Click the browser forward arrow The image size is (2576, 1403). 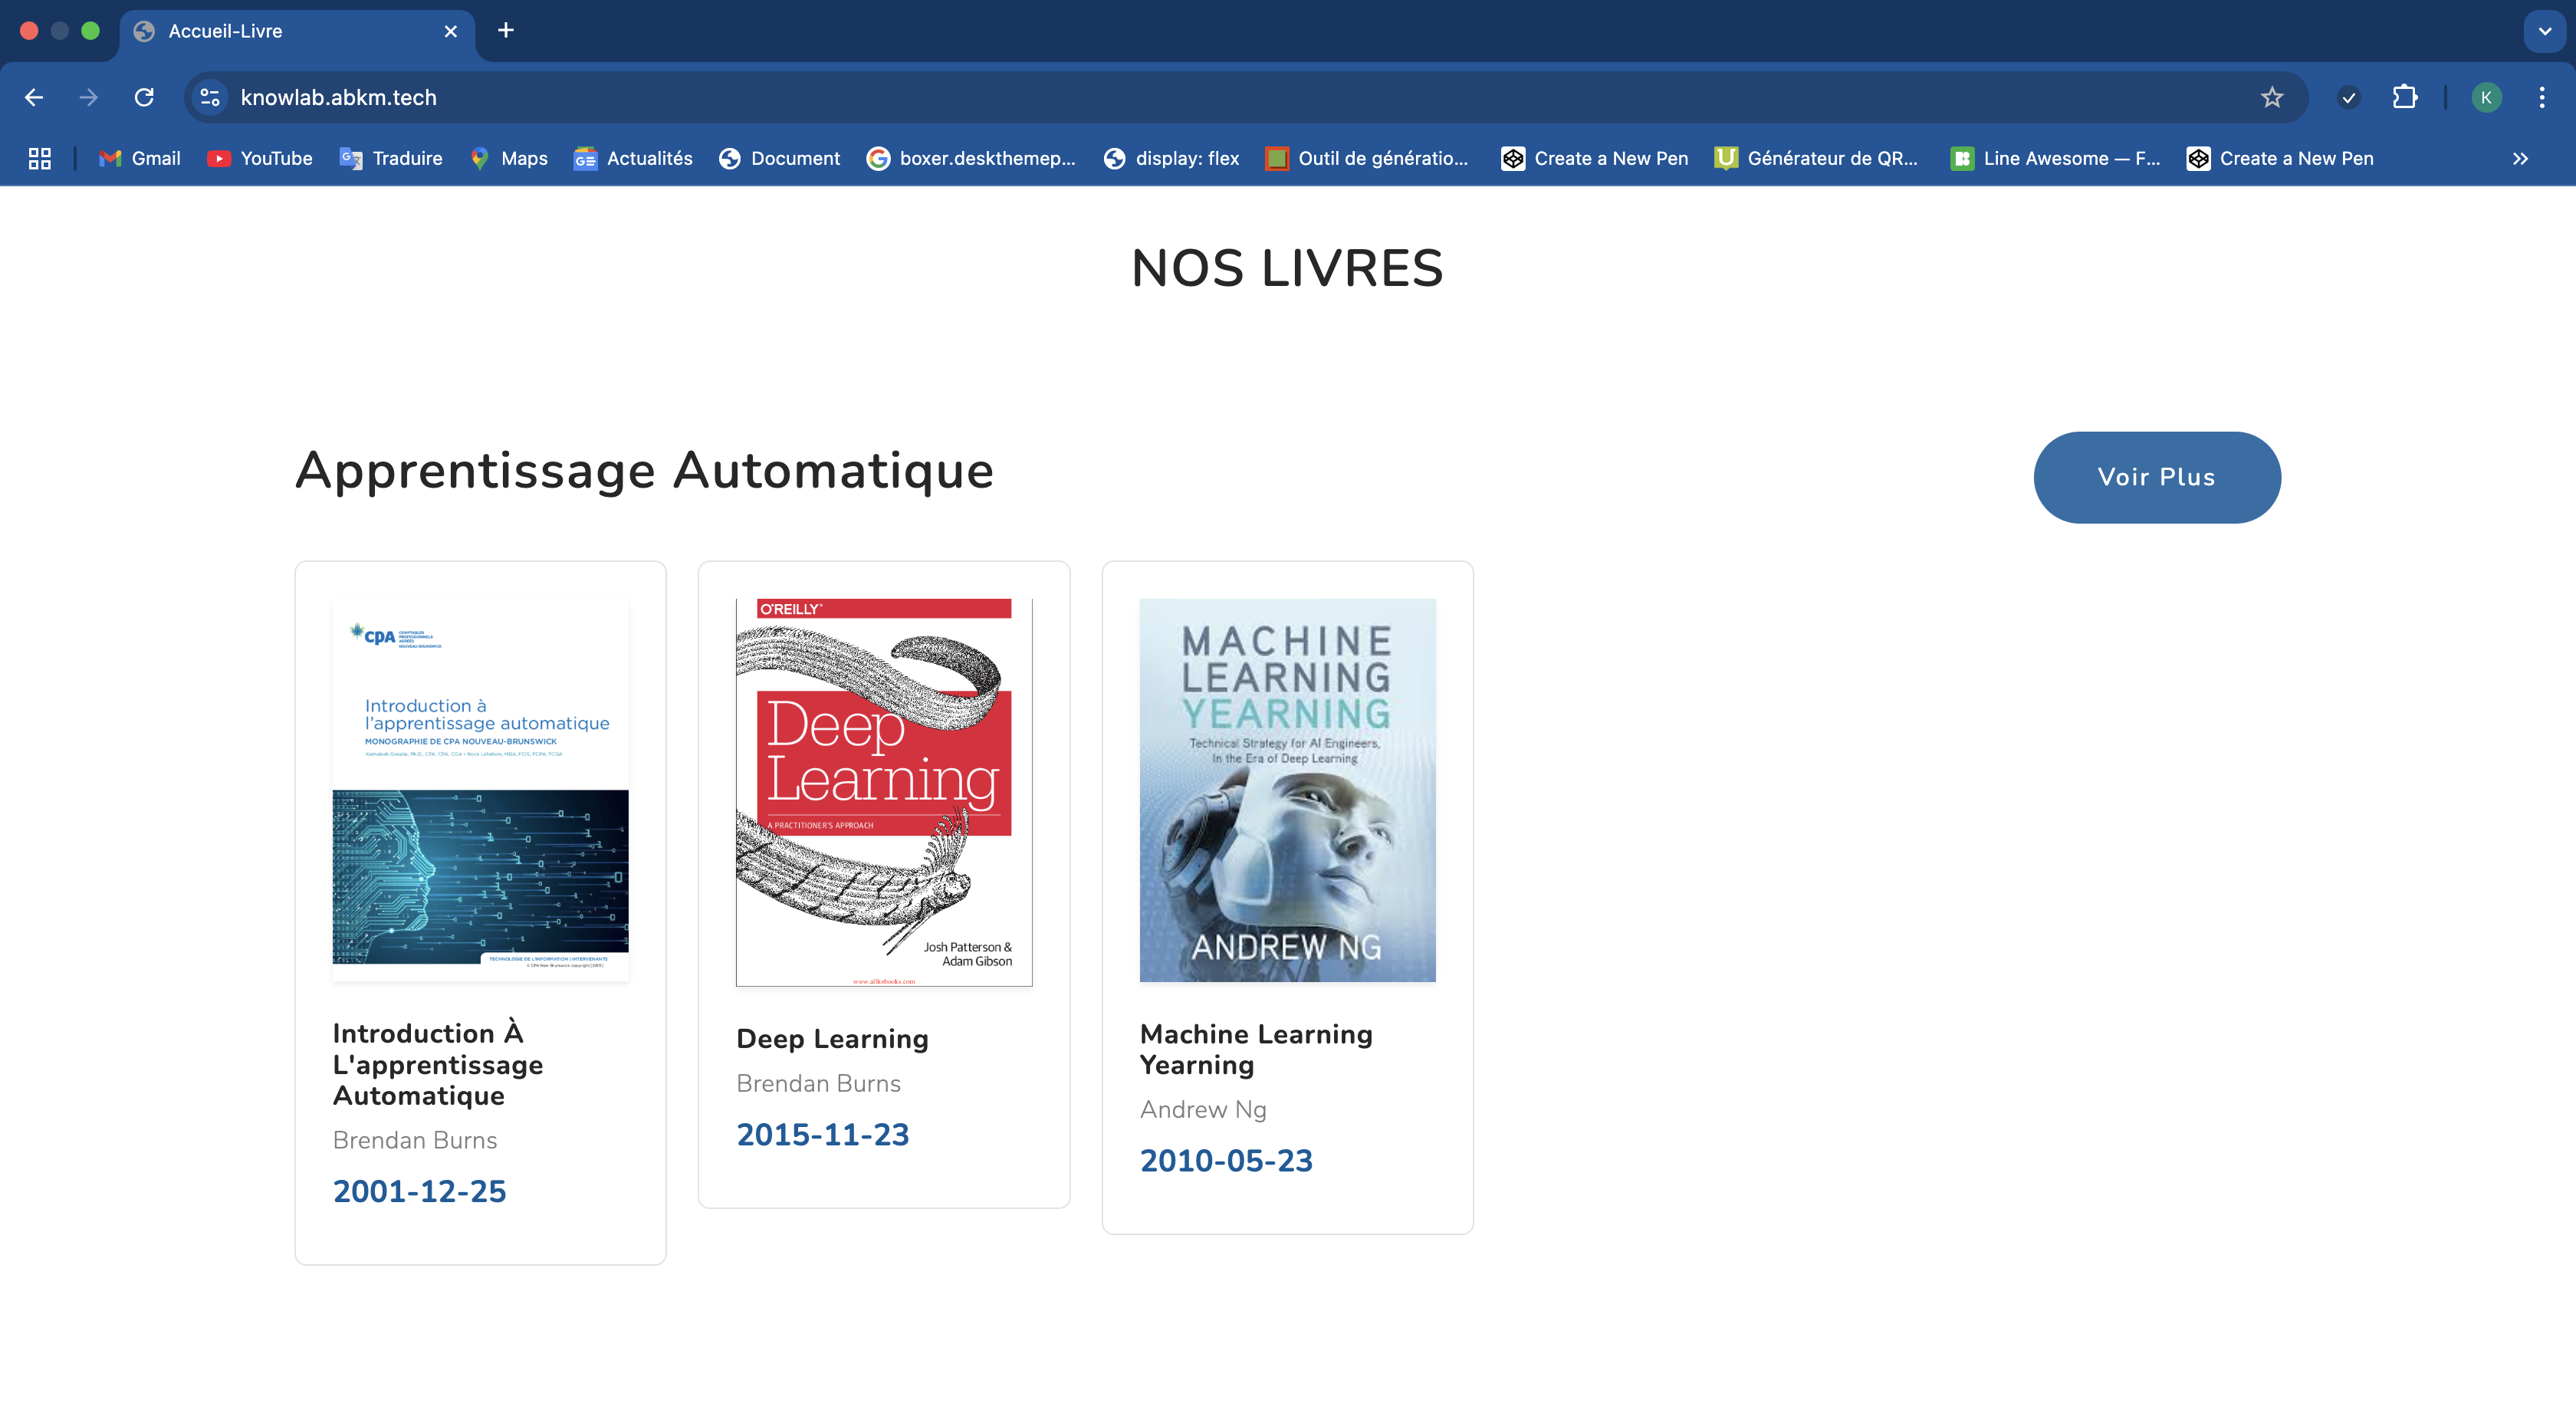coord(89,97)
